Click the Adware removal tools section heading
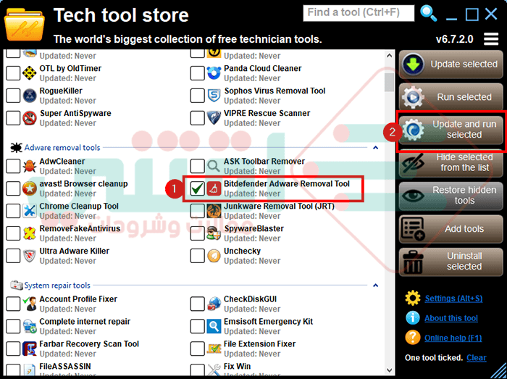 click(62, 148)
